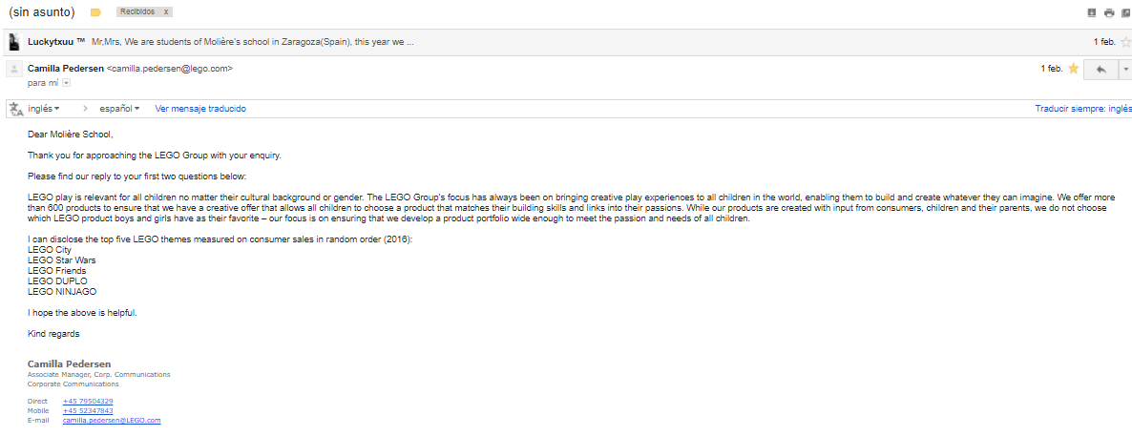Open the 'español' target language dropdown
1132x436 pixels.
119,109
